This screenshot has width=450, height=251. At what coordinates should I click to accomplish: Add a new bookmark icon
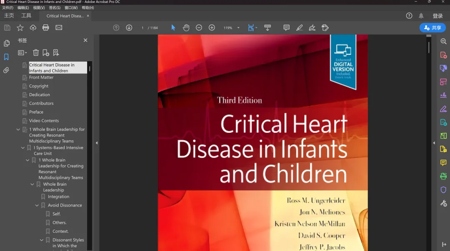46,52
